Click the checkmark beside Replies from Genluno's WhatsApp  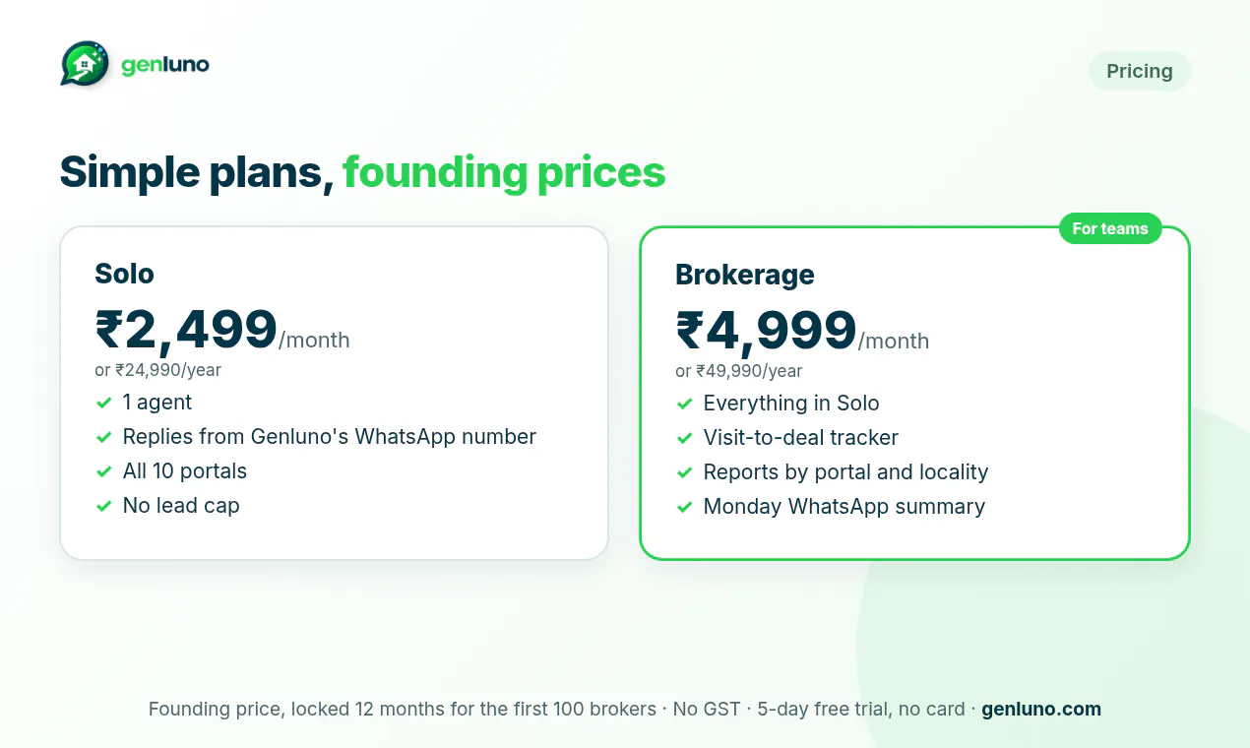(103, 437)
